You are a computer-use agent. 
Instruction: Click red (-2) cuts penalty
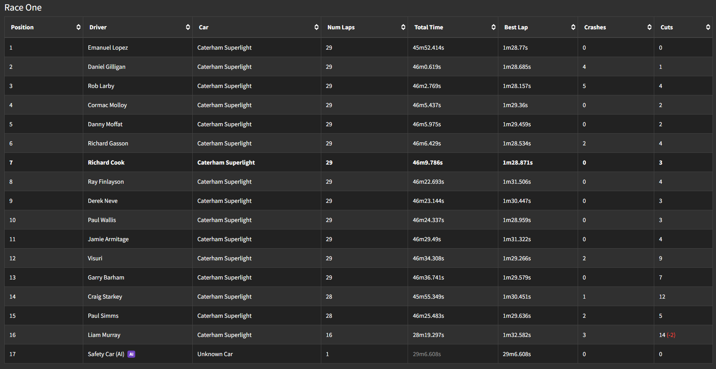(671, 335)
